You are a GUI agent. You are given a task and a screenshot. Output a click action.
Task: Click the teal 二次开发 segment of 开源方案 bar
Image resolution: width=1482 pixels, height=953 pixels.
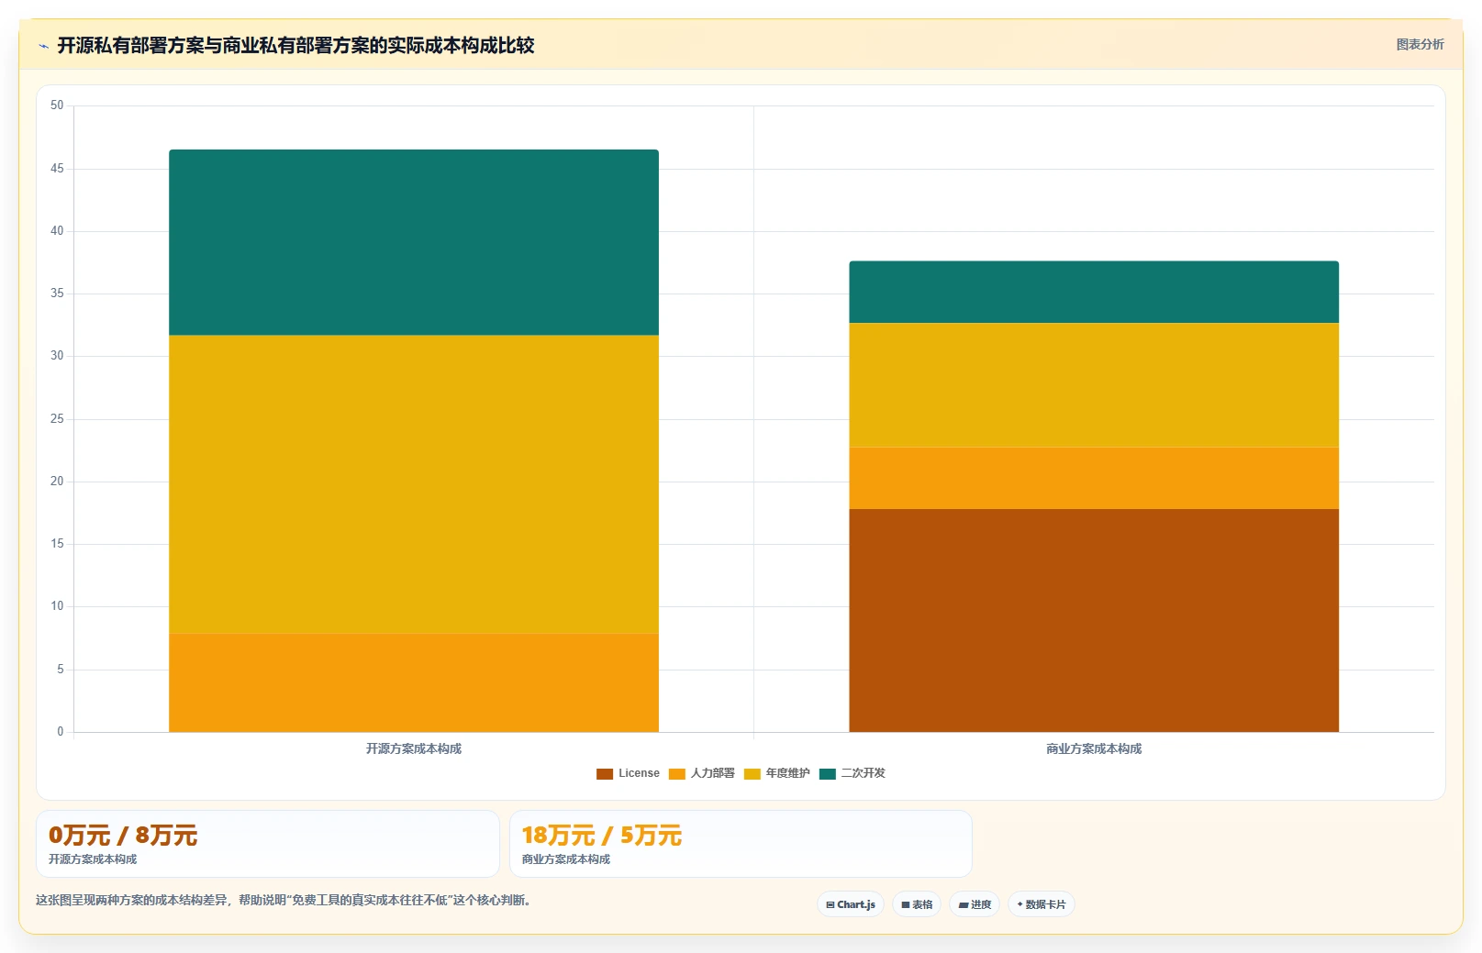414,242
